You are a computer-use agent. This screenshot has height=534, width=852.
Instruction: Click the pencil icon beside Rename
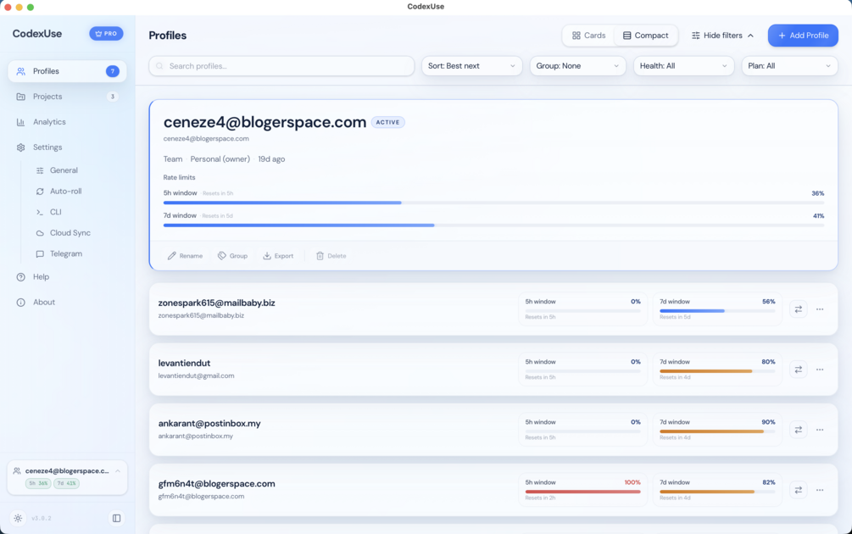point(172,256)
